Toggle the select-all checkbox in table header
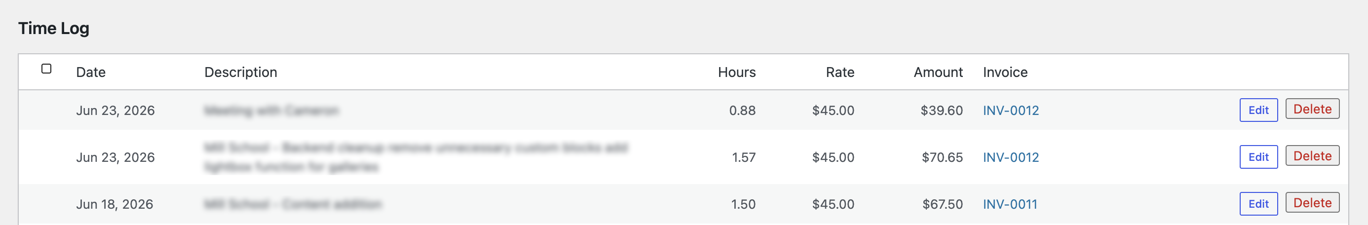Image resolution: width=1368 pixels, height=225 pixels. (46, 69)
